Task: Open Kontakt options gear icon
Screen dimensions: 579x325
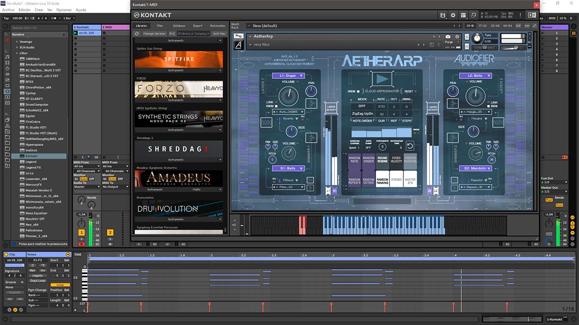Action: pyautogui.click(x=453, y=15)
